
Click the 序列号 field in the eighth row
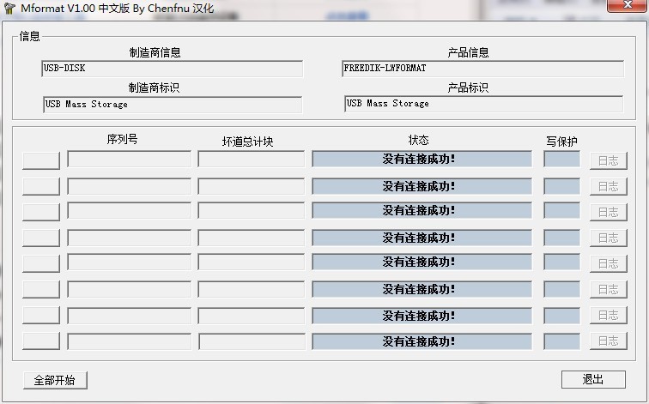point(129,341)
